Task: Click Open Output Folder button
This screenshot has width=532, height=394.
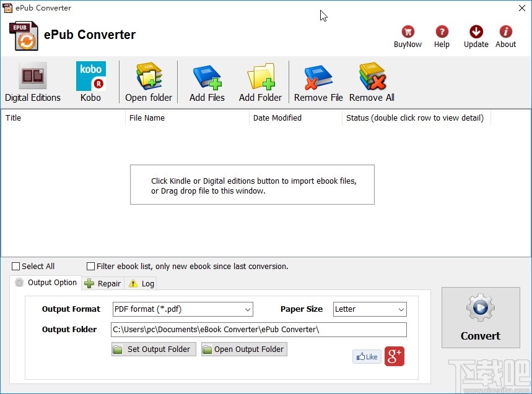Action: click(244, 349)
